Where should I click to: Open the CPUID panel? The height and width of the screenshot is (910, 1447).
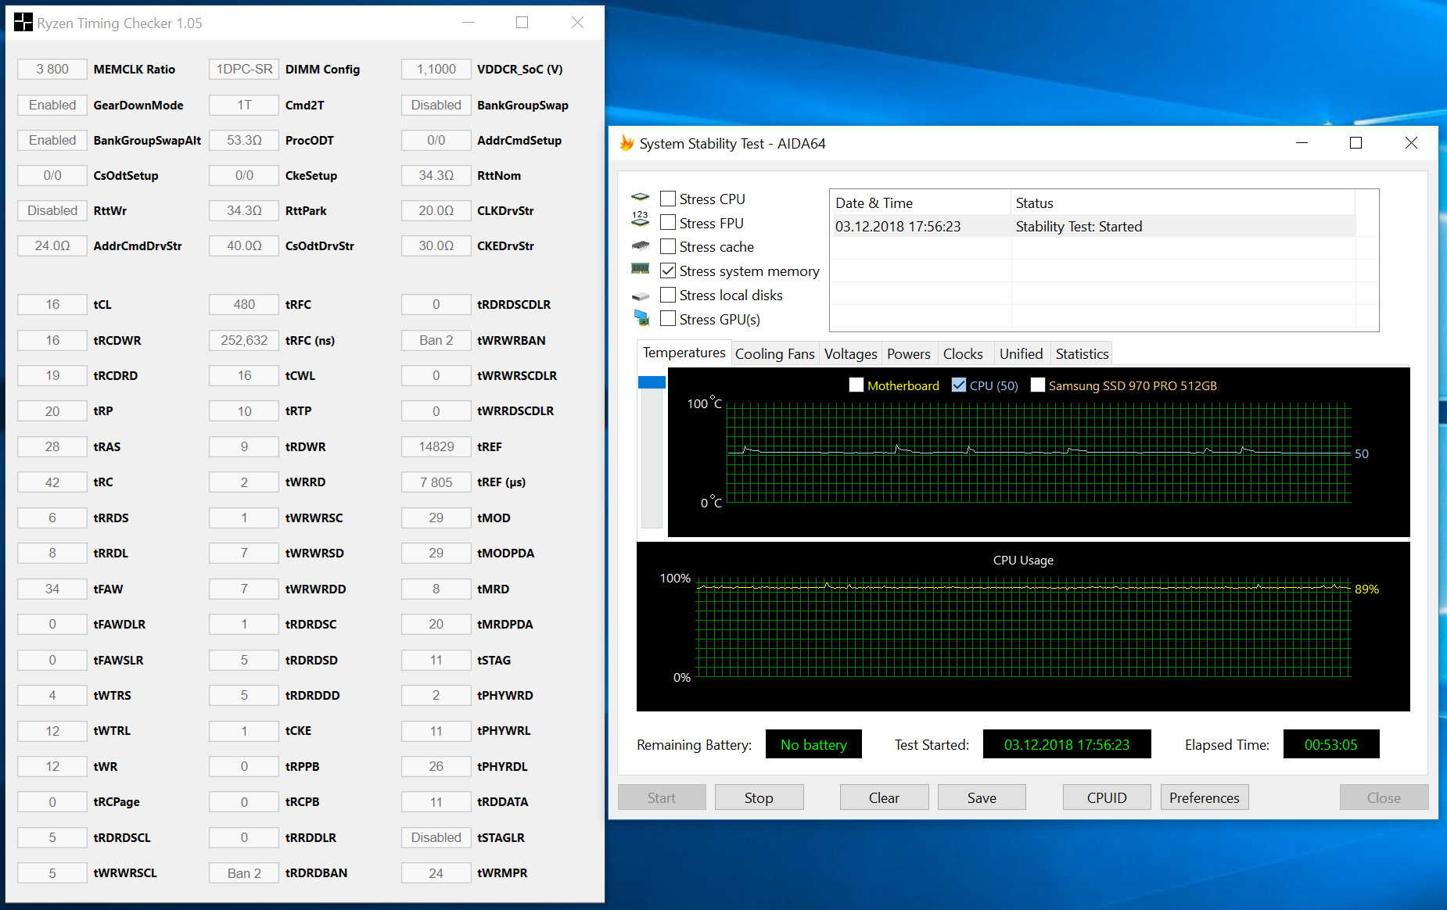[1107, 797]
